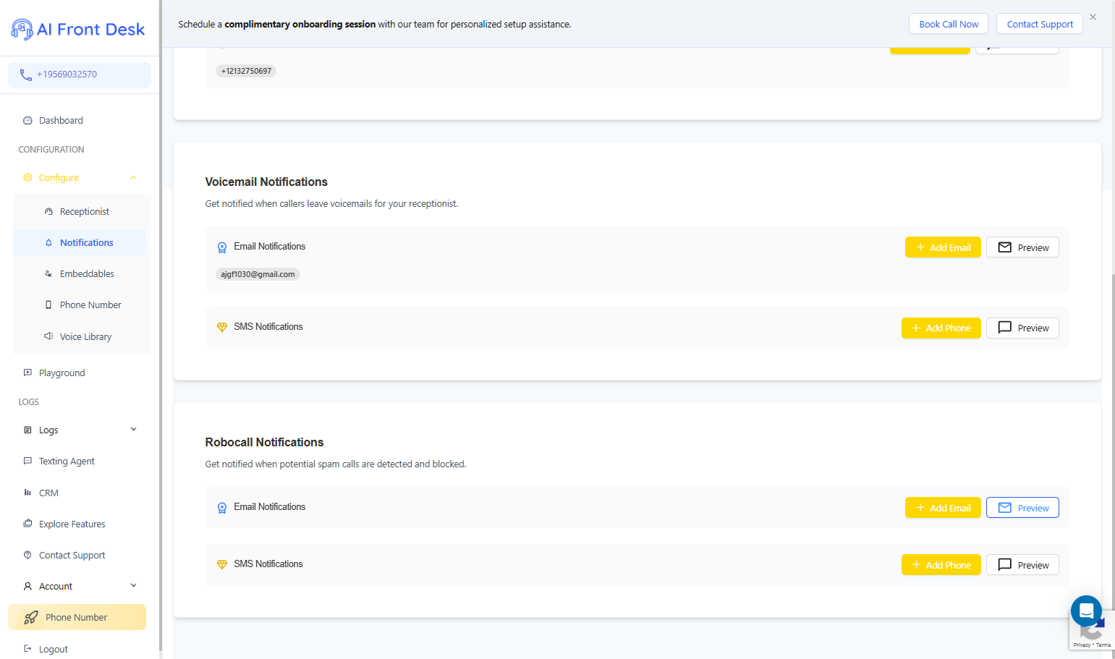Preview Robocall email notification
The height and width of the screenshot is (659, 1115).
tap(1022, 508)
